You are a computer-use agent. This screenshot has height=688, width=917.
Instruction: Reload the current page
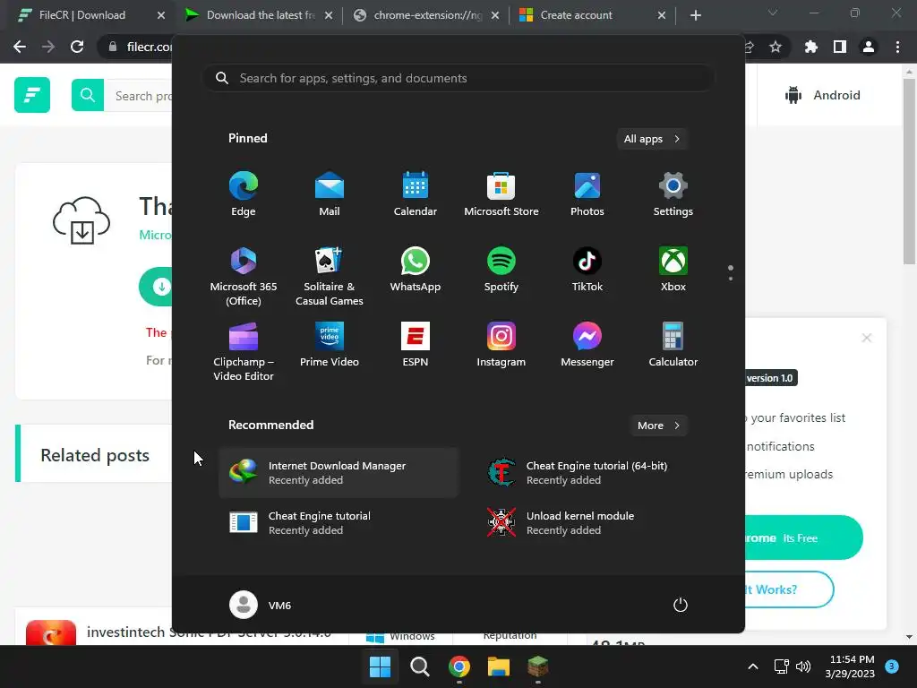click(77, 47)
